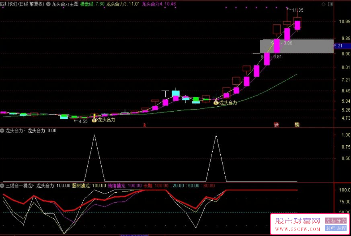Toggle the side panel icon at top right

[x=330, y=4]
